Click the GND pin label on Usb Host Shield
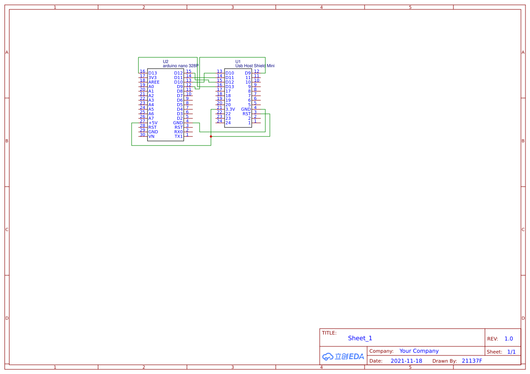The height and width of the screenshot is (374, 530). [x=246, y=109]
